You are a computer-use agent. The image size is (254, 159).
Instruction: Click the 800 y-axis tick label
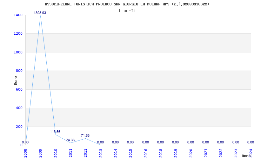(19, 71)
